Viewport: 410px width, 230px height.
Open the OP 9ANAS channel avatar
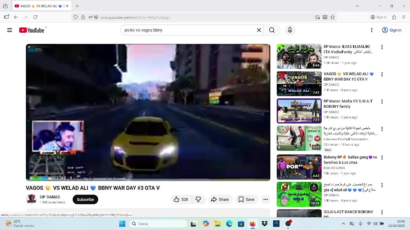point(31,199)
